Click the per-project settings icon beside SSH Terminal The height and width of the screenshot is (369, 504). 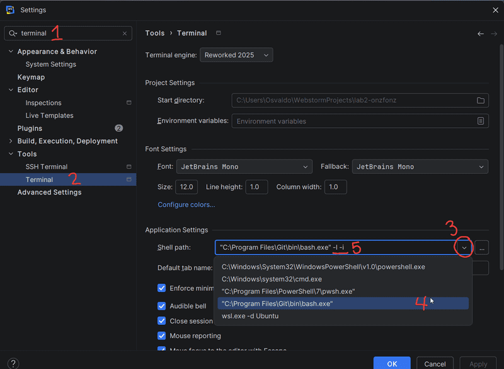click(129, 166)
